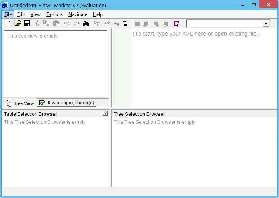279x198 pixels.
Task: Click the undo arrow icon
Action: [x=67, y=24]
